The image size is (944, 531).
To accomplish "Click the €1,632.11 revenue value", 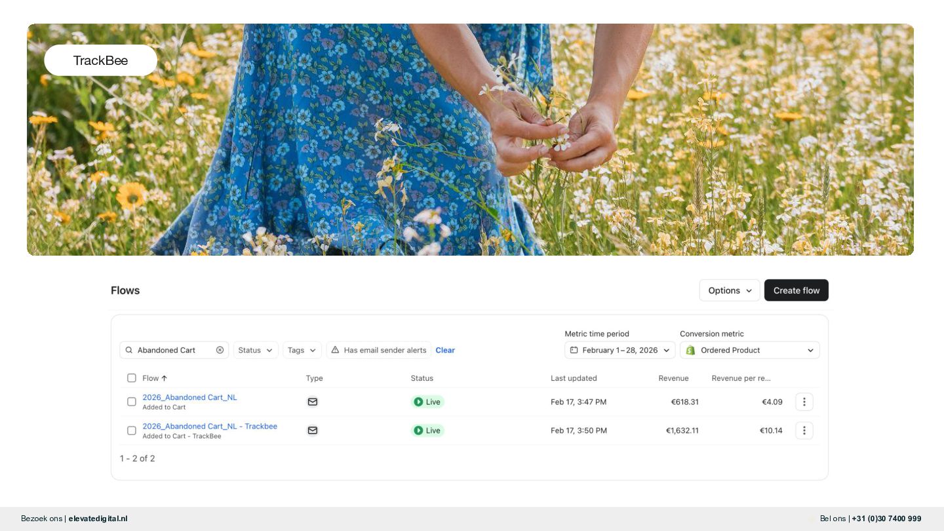I will [x=682, y=431].
